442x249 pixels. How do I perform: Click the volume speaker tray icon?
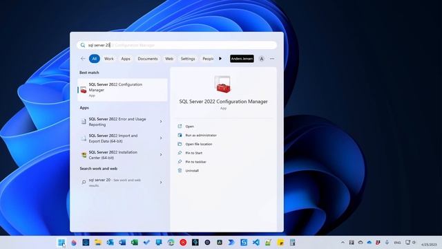click(414, 242)
